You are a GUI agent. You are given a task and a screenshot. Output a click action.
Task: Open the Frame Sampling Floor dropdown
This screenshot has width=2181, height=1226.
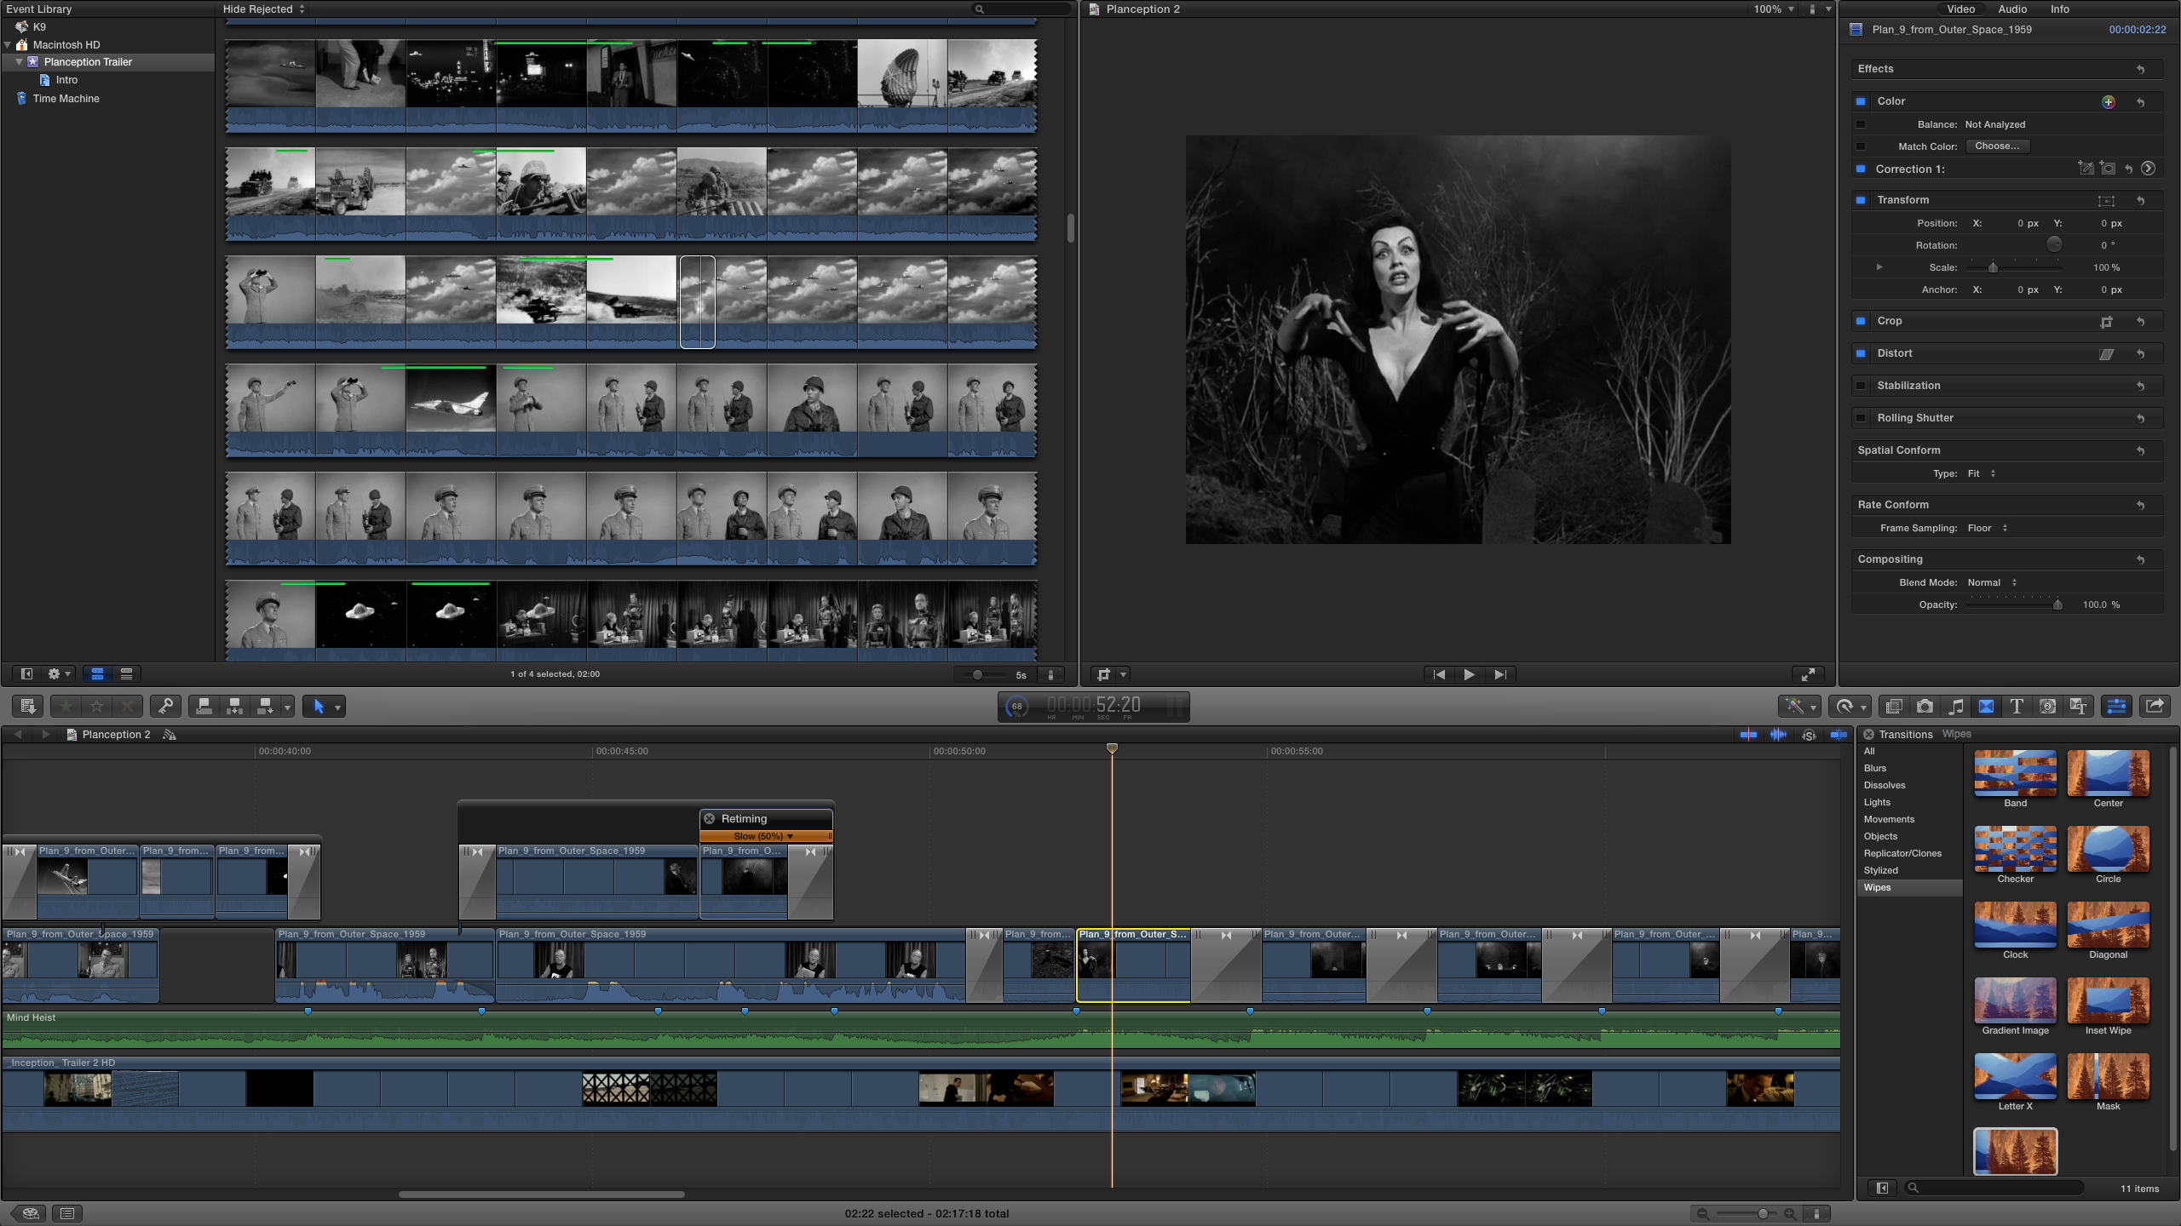(1987, 528)
